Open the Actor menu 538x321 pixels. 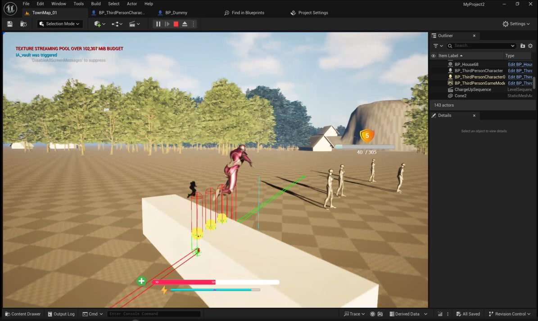pyautogui.click(x=132, y=4)
